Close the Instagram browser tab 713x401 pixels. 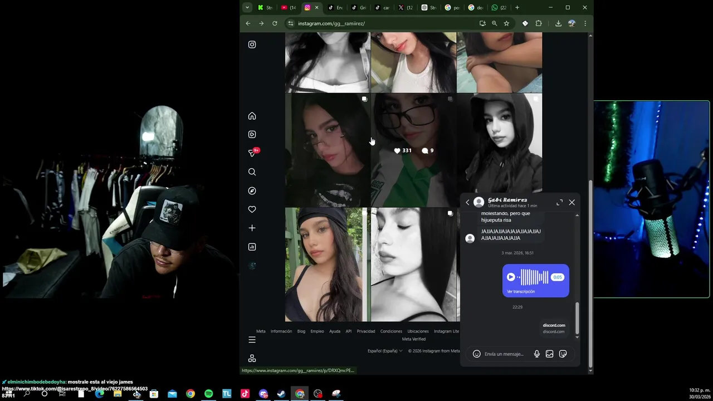coord(316,7)
